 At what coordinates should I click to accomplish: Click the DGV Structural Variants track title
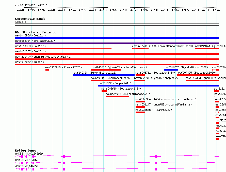[x=36, y=32]
